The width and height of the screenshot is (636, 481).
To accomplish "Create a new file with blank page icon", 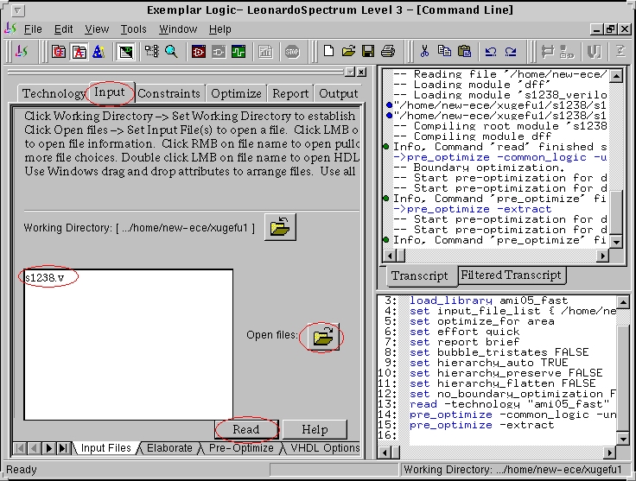I will pos(328,51).
